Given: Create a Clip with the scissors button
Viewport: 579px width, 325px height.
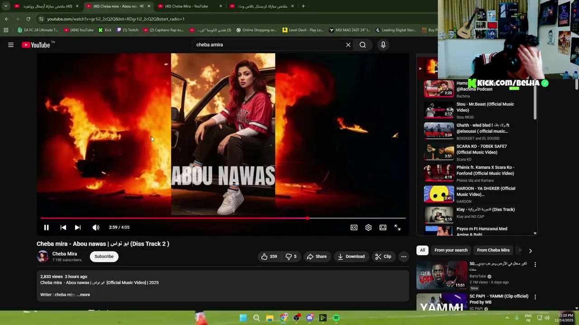Looking at the screenshot, I should pyautogui.click(x=383, y=256).
